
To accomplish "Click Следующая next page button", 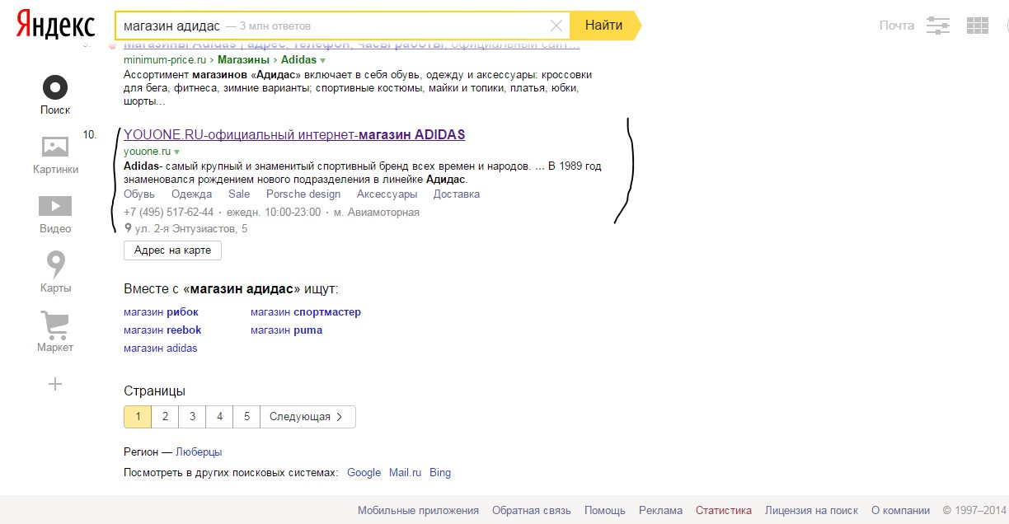I will [x=308, y=417].
